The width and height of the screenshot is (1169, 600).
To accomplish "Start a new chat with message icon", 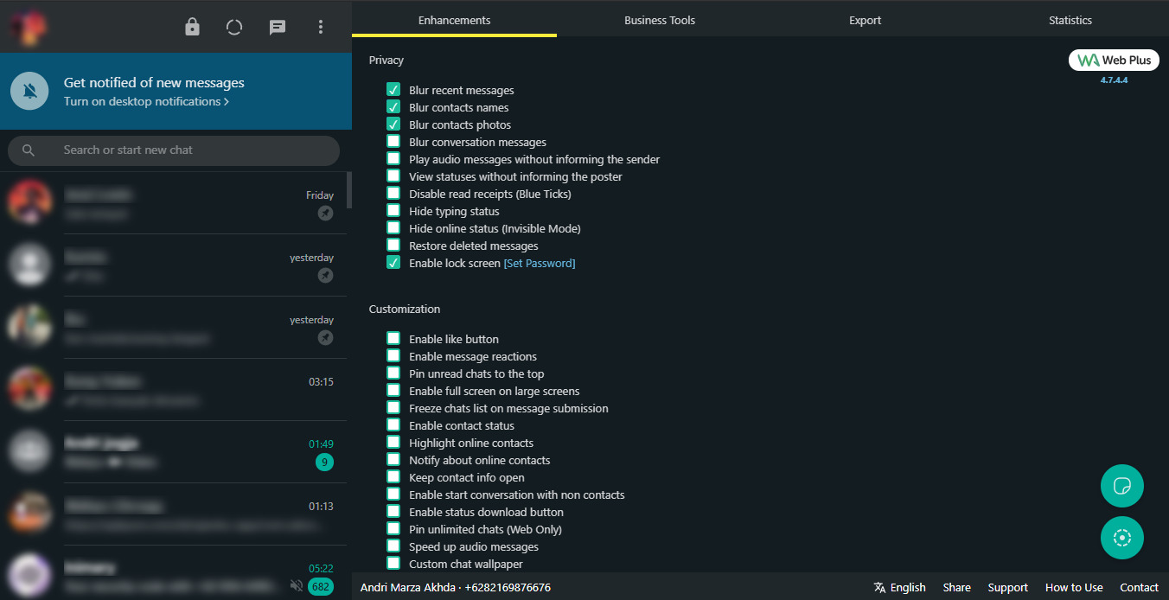I will pyautogui.click(x=278, y=27).
